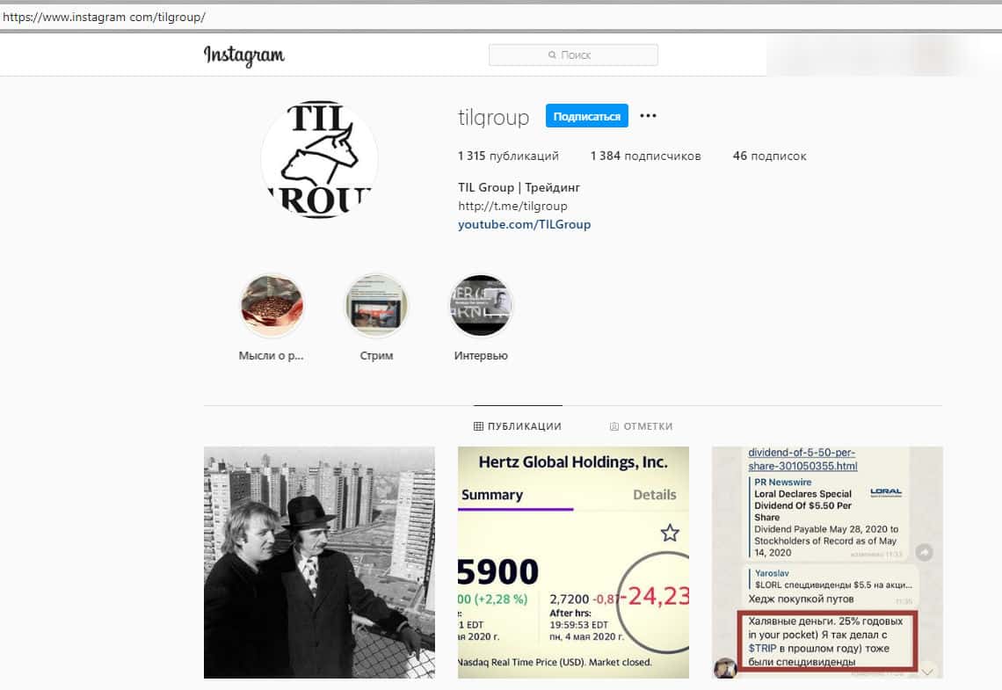This screenshot has width=1002, height=690.
Task: Open the Instagram logo home link
Action: (x=244, y=55)
